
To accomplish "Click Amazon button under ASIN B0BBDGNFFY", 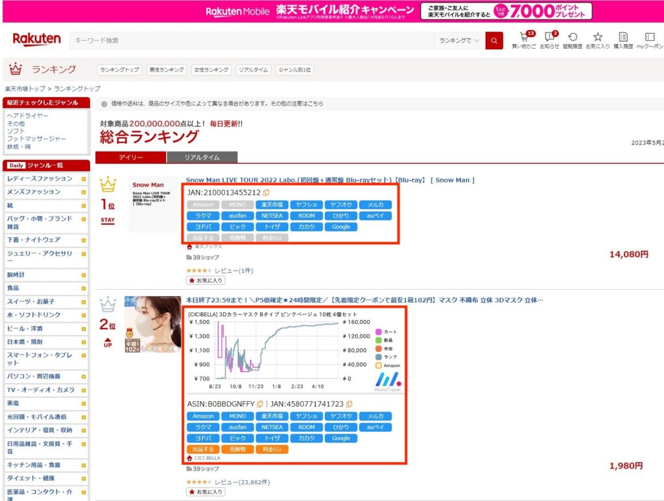I will (203, 416).
